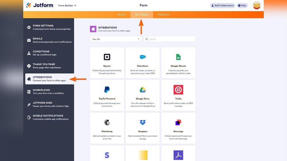
Task: Select the Mailchimp icon
Action: click(x=107, y=122)
